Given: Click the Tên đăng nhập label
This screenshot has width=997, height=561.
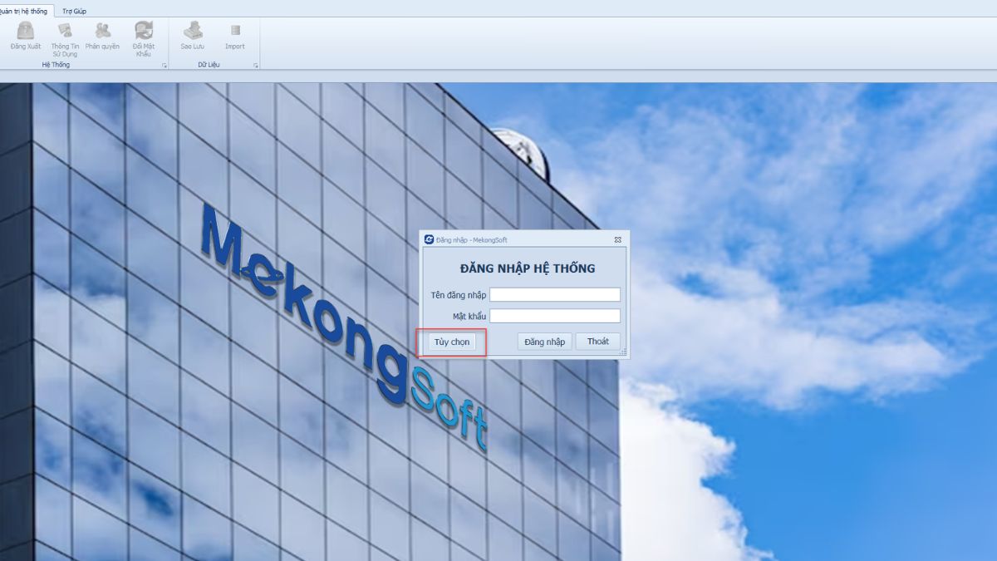Looking at the screenshot, I should (459, 295).
